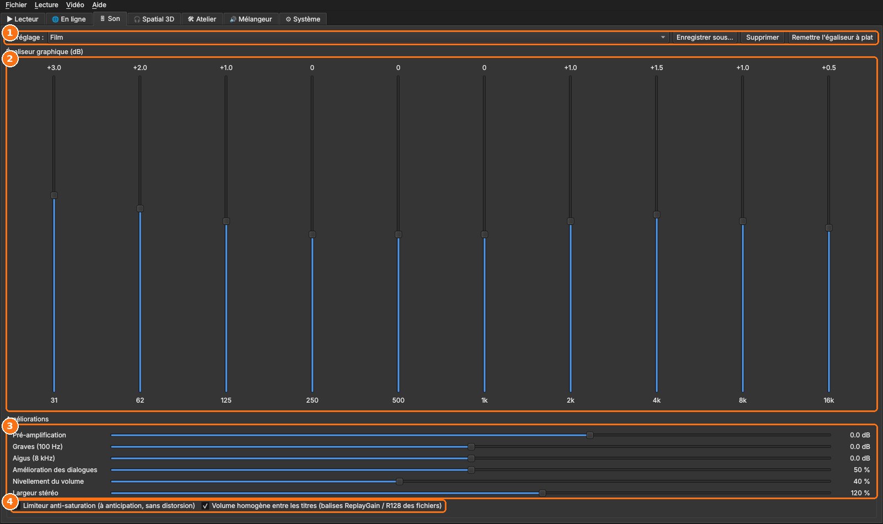
Task: Click the +1.5 gain value above 4k
Action: point(657,68)
